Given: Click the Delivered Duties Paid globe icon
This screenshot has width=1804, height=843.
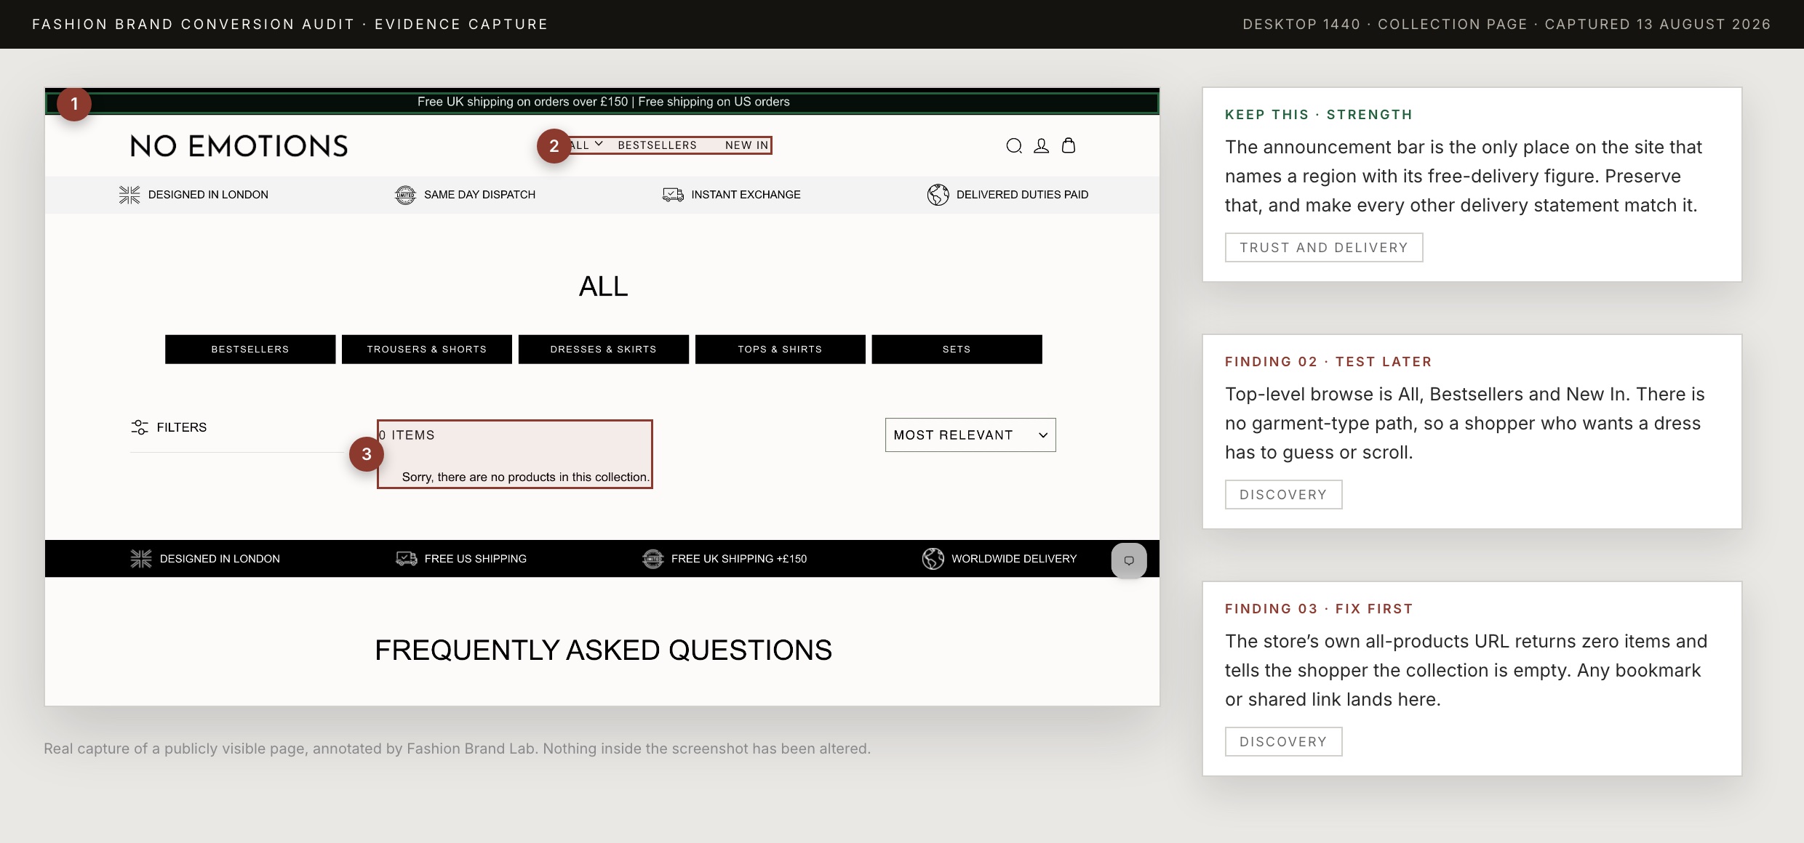Looking at the screenshot, I should [938, 195].
